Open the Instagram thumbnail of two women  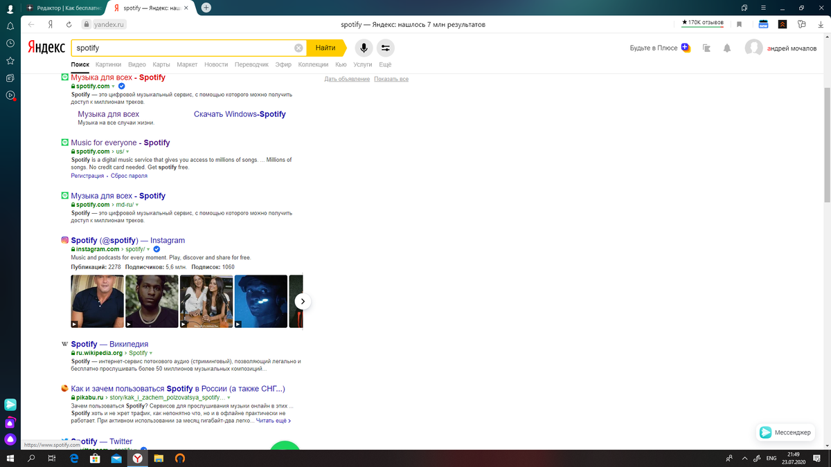point(206,302)
